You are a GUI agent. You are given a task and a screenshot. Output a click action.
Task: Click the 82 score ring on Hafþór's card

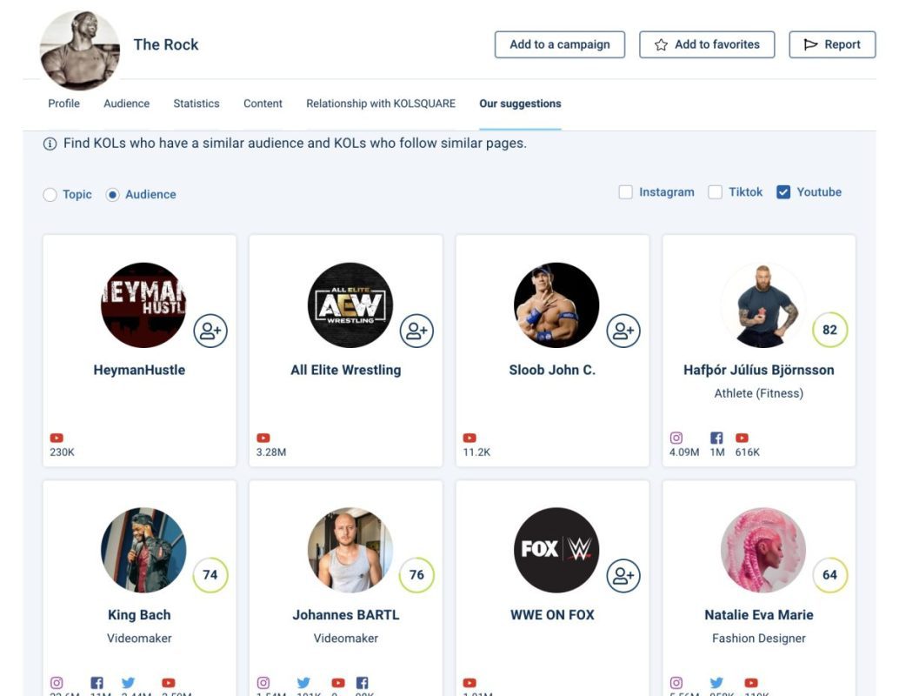[x=829, y=330]
